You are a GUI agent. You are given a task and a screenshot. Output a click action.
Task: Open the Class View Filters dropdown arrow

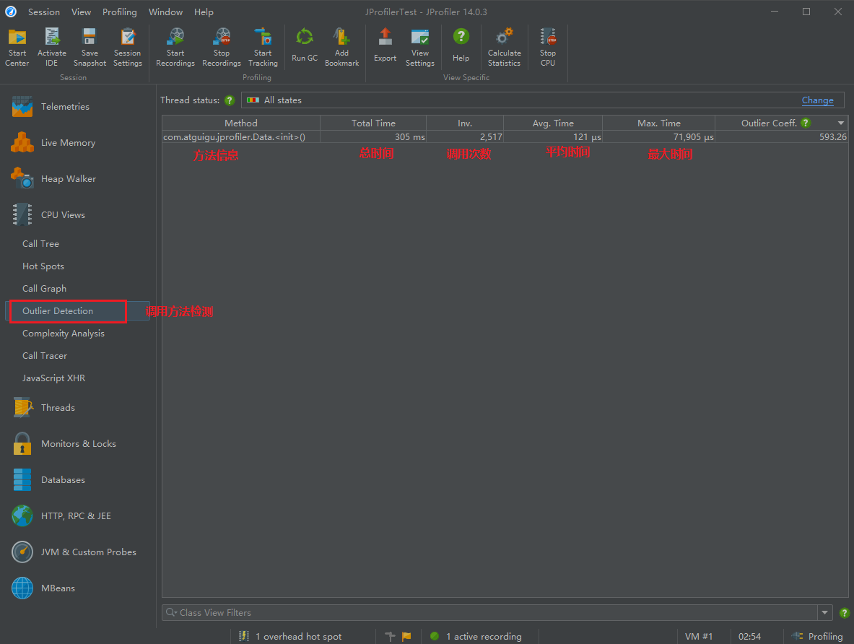point(824,613)
